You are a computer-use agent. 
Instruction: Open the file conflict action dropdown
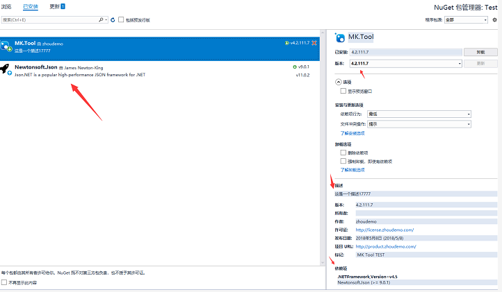419,124
